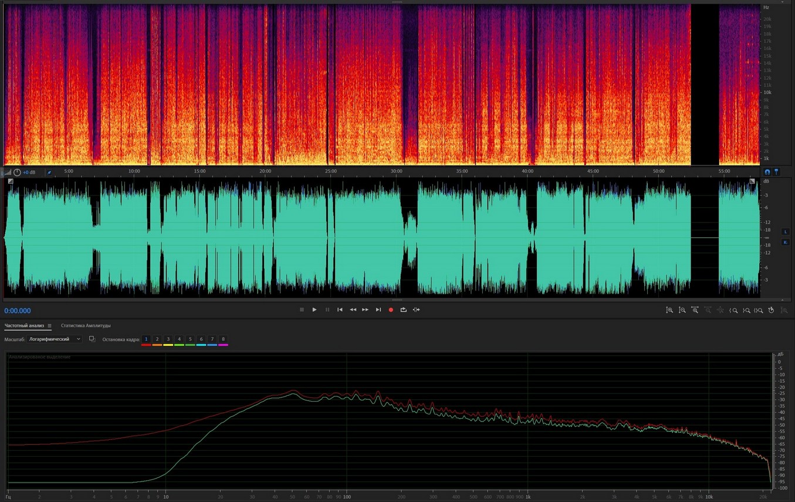Open the Частотный анализ panel menu
Image resolution: width=795 pixels, height=502 pixels.
coord(49,326)
